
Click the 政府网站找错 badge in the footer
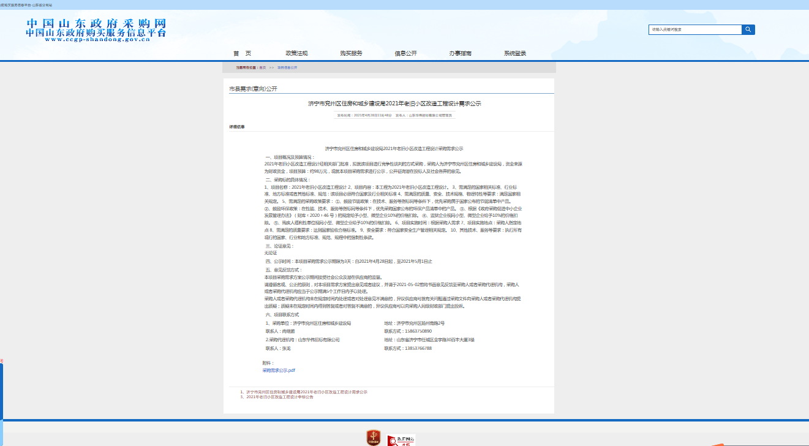[x=401, y=439]
